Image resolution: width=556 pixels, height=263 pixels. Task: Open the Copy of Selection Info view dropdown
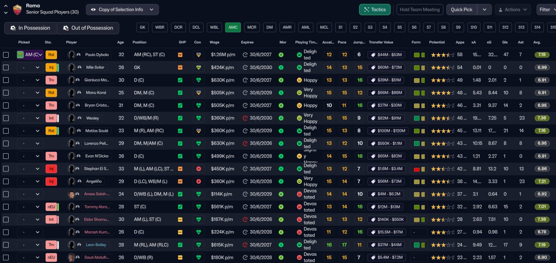[x=122, y=10]
